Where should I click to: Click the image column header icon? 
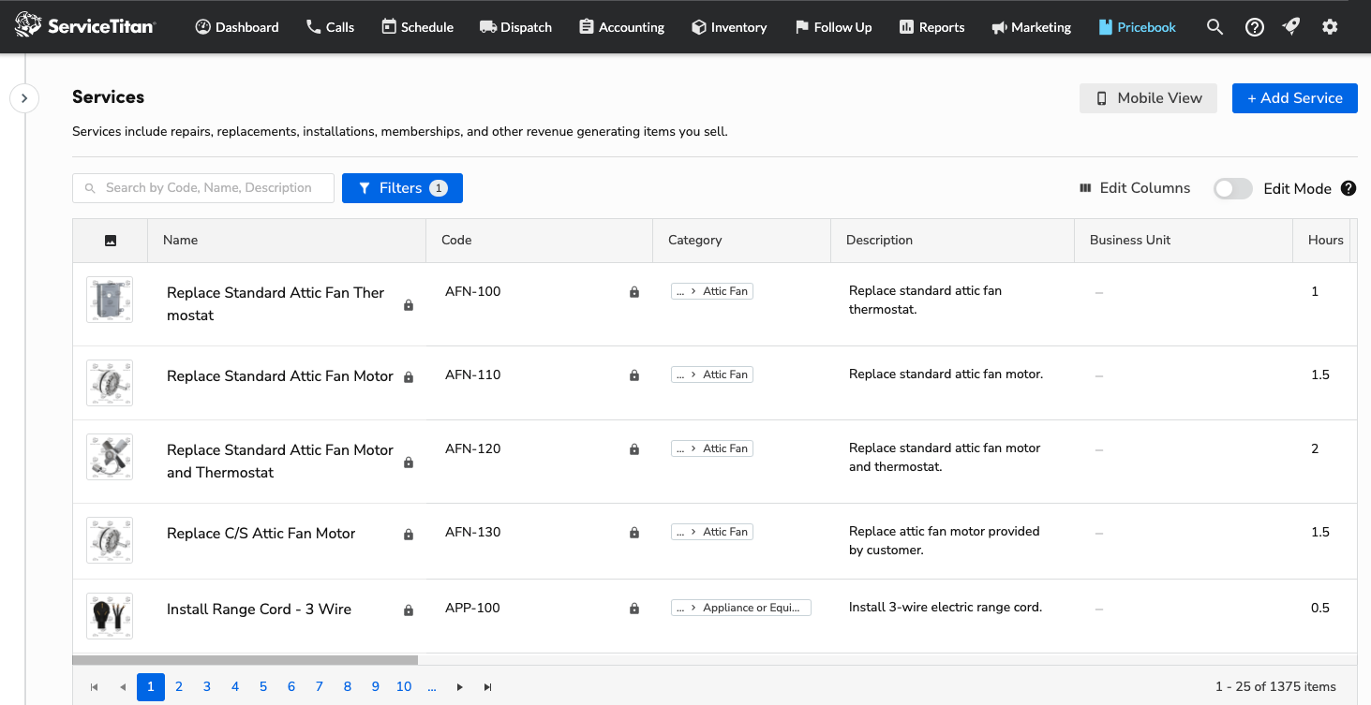(111, 241)
